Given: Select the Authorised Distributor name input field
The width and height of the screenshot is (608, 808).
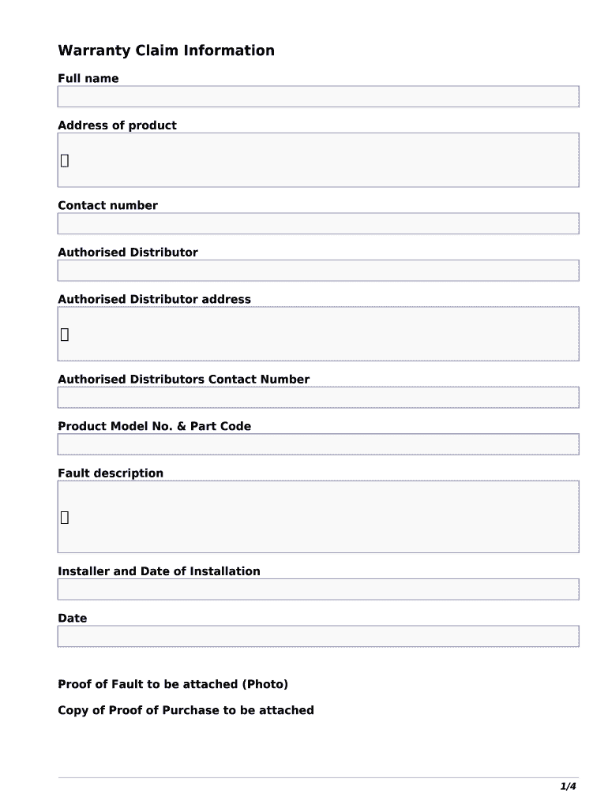Looking at the screenshot, I should pyautogui.click(x=317, y=271).
